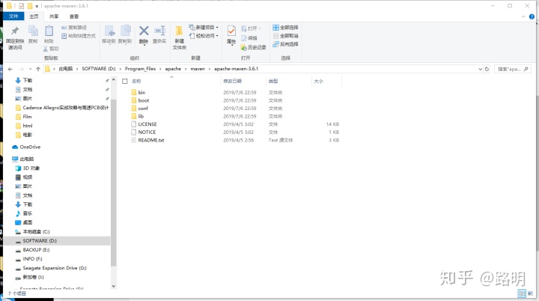Viewport: 539px width, 301px height.
Task: Click the 粘贴 paste clipboard icon
Action: (49, 31)
